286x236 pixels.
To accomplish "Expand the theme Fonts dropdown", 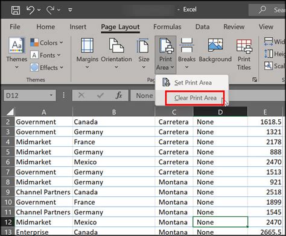I will (45, 55).
